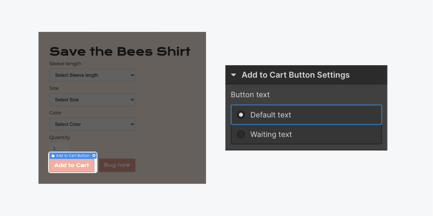Open the Select Sleeve length dropdown
Viewport: 433px width, 216px height.
[x=92, y=75]
